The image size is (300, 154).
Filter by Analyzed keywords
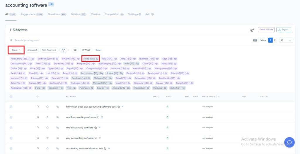point(32,50)
